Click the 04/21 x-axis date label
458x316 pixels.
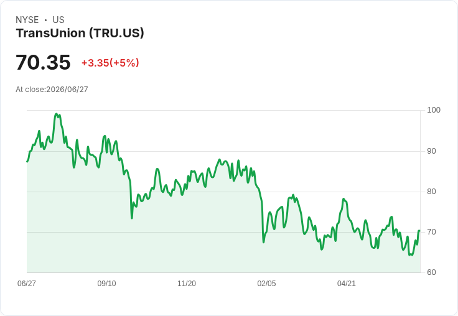pyautogui.click(x=347, y=283)
